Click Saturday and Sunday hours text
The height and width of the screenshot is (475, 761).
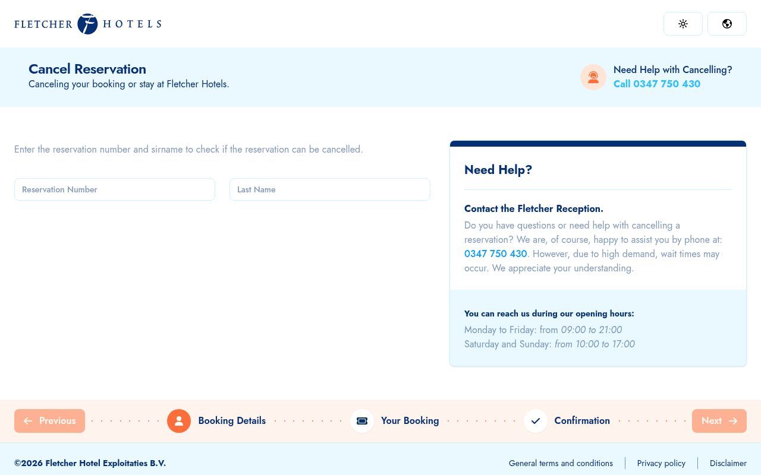[549, 344]
